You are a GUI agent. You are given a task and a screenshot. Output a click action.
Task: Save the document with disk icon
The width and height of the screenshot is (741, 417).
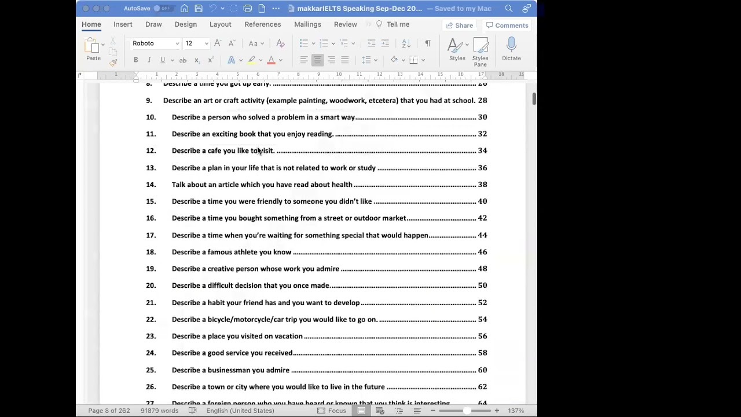click(x=199, y=8)
